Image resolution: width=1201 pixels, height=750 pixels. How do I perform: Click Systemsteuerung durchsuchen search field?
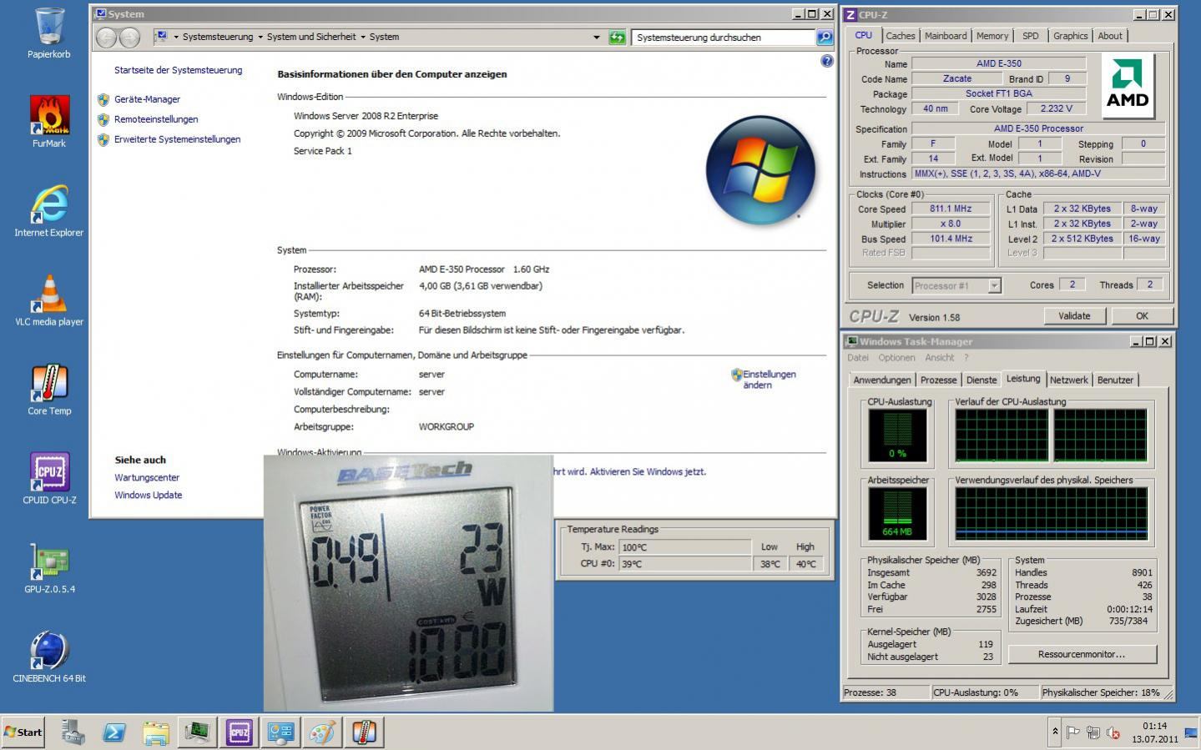722,37
